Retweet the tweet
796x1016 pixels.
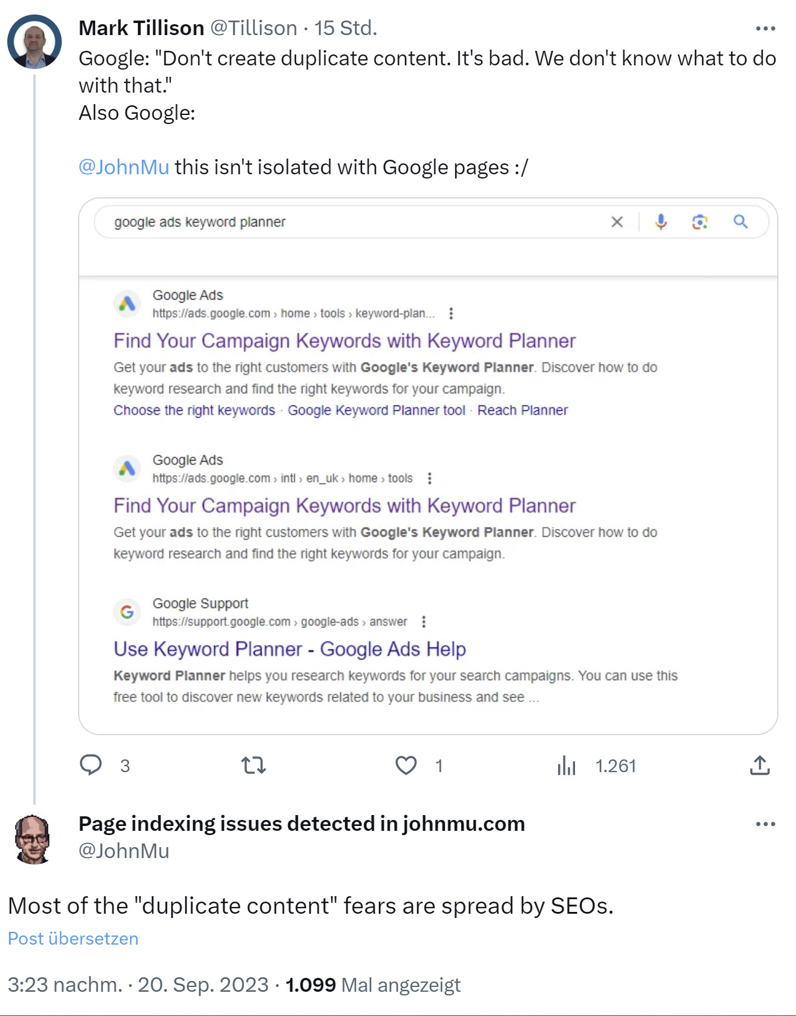click(x=254, y=766)
